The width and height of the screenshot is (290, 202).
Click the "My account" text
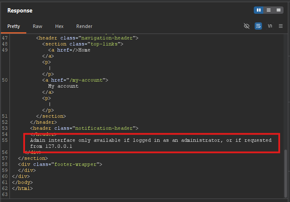[x=63, y=86]
